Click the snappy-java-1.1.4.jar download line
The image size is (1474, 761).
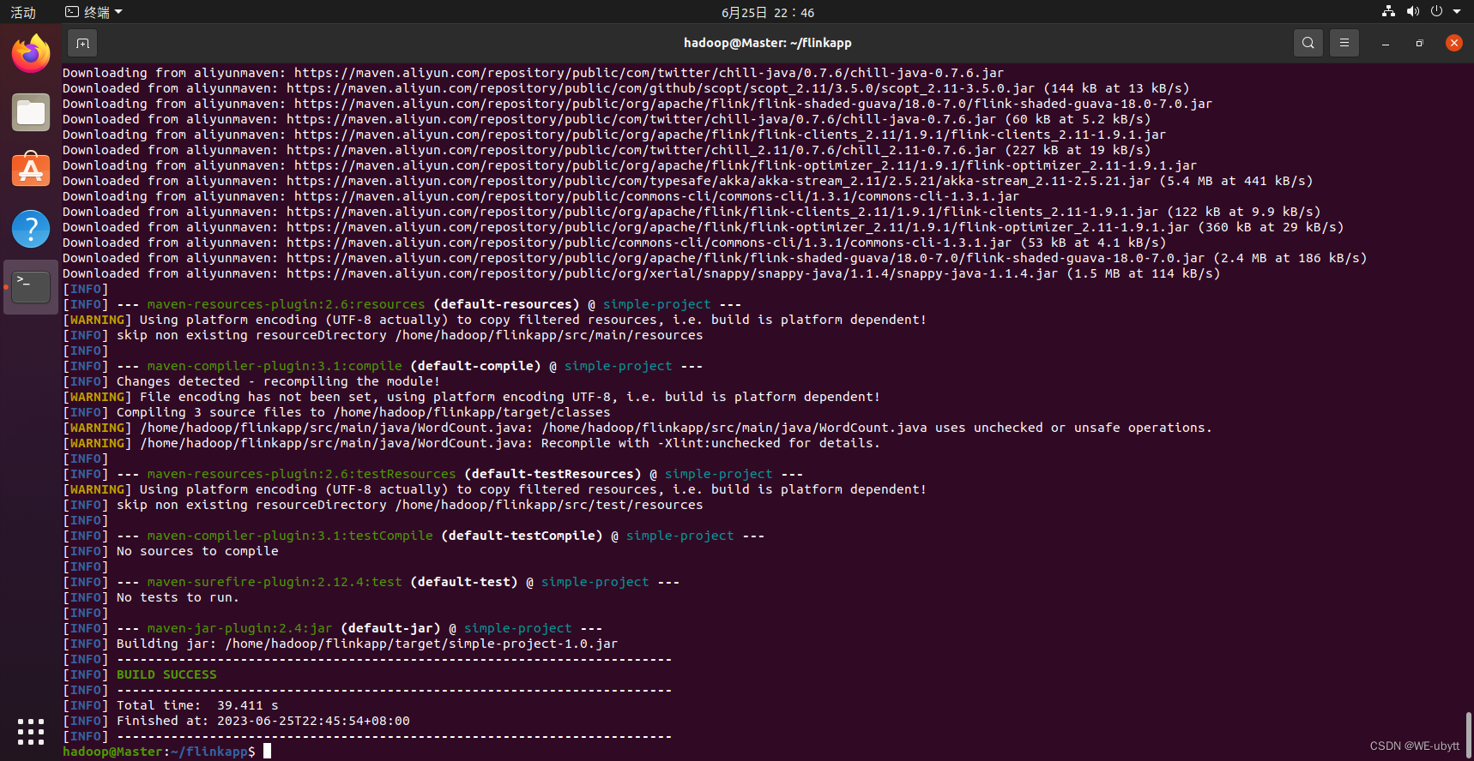(x=641, y=273)
